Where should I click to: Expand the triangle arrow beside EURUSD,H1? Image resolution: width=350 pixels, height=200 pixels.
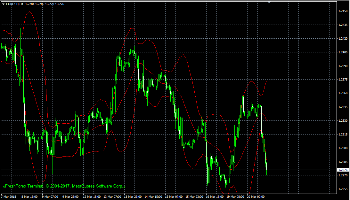[3, 4]
